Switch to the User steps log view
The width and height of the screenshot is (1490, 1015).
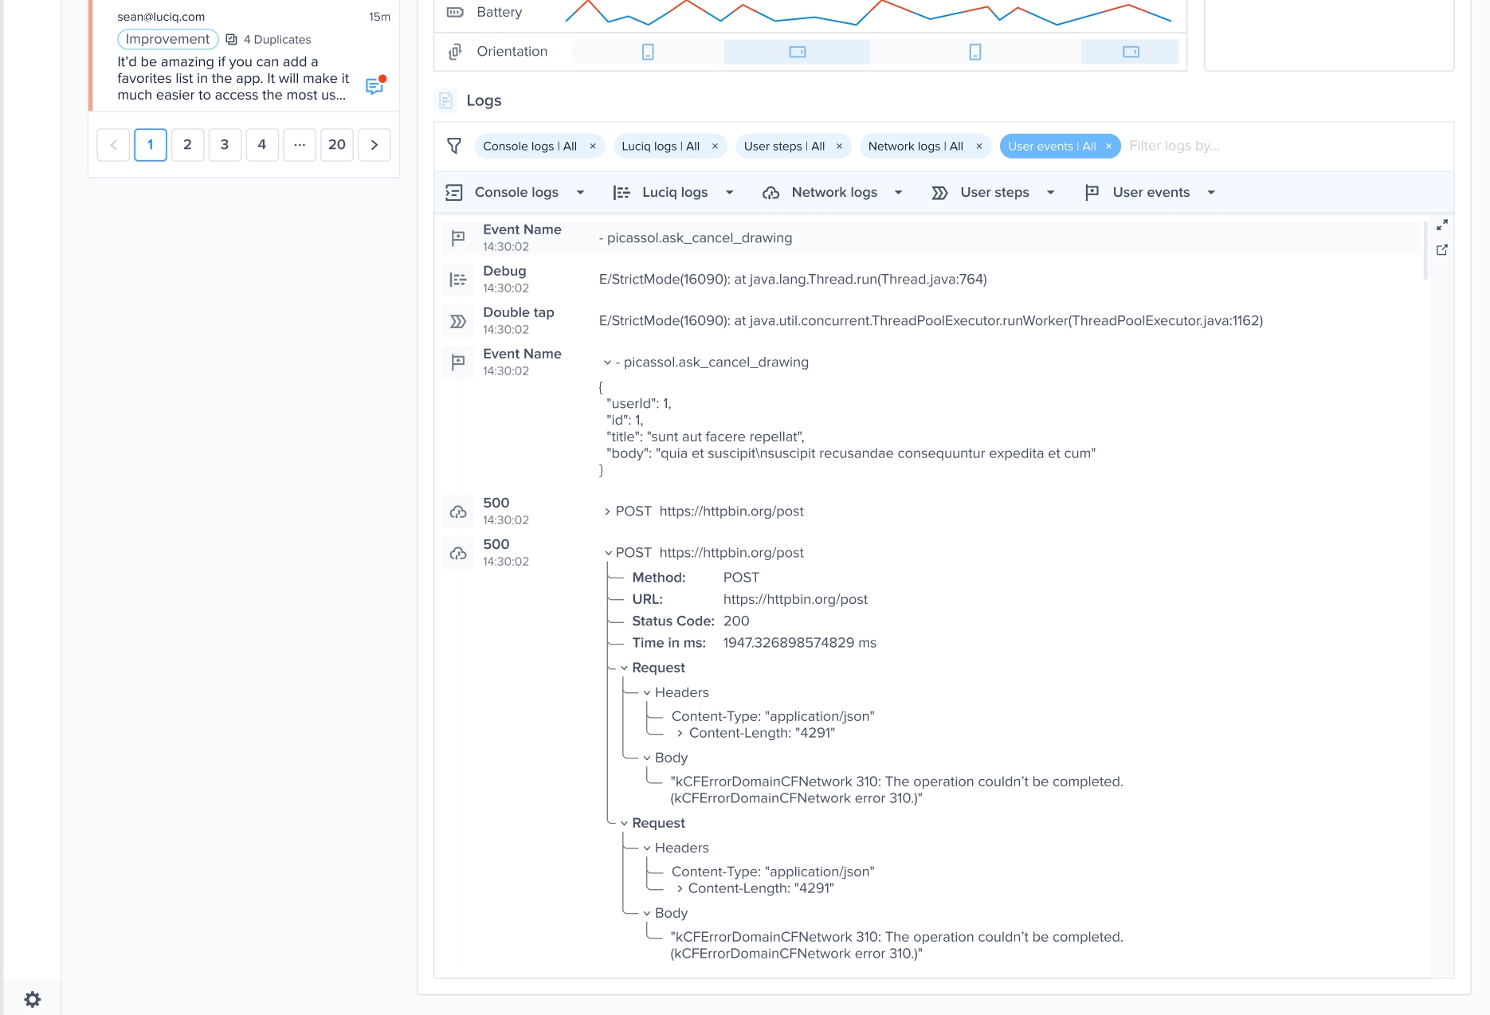click(x=994, y=192)
